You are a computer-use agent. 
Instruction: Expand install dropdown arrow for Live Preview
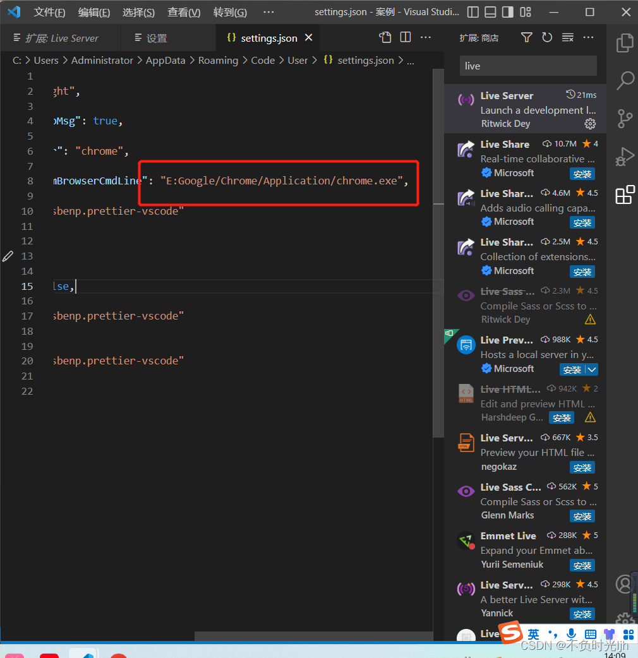tap(592, 369)
